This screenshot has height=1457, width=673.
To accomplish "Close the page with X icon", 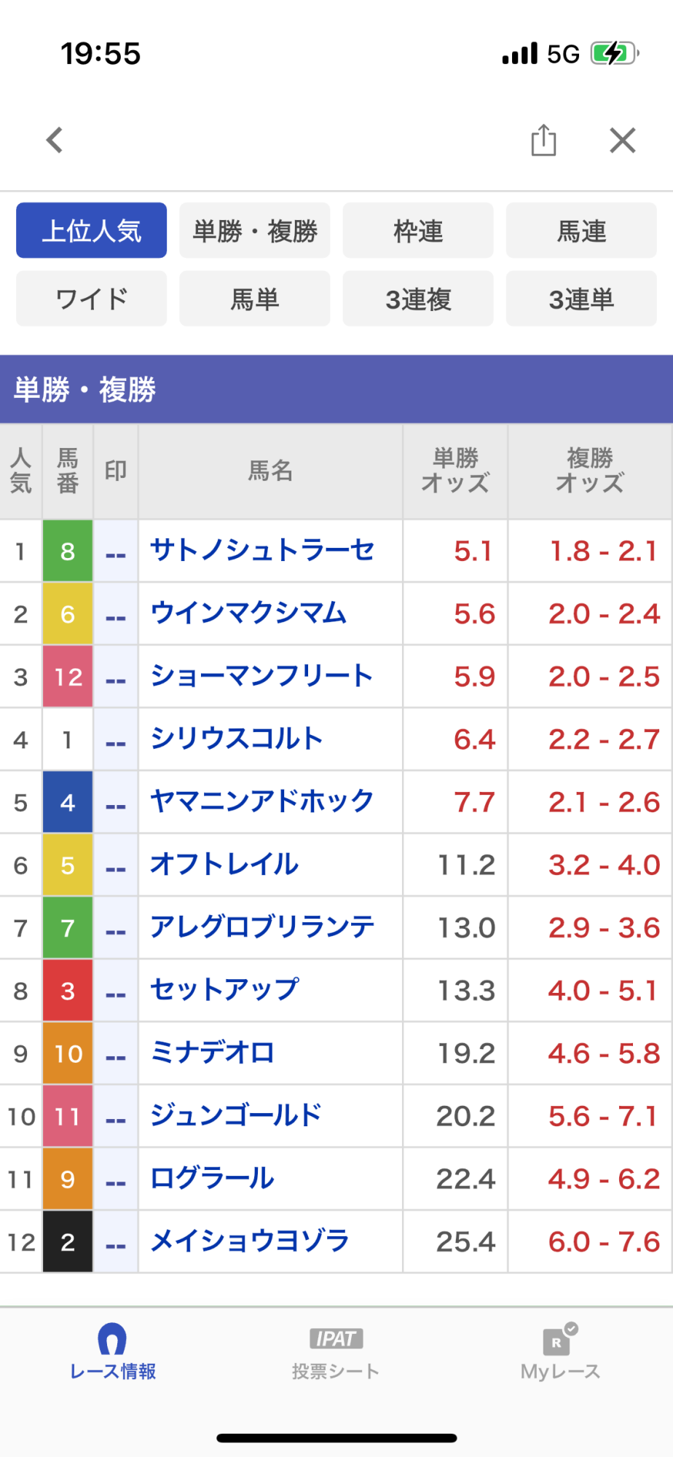I will [x=623, y=140].
